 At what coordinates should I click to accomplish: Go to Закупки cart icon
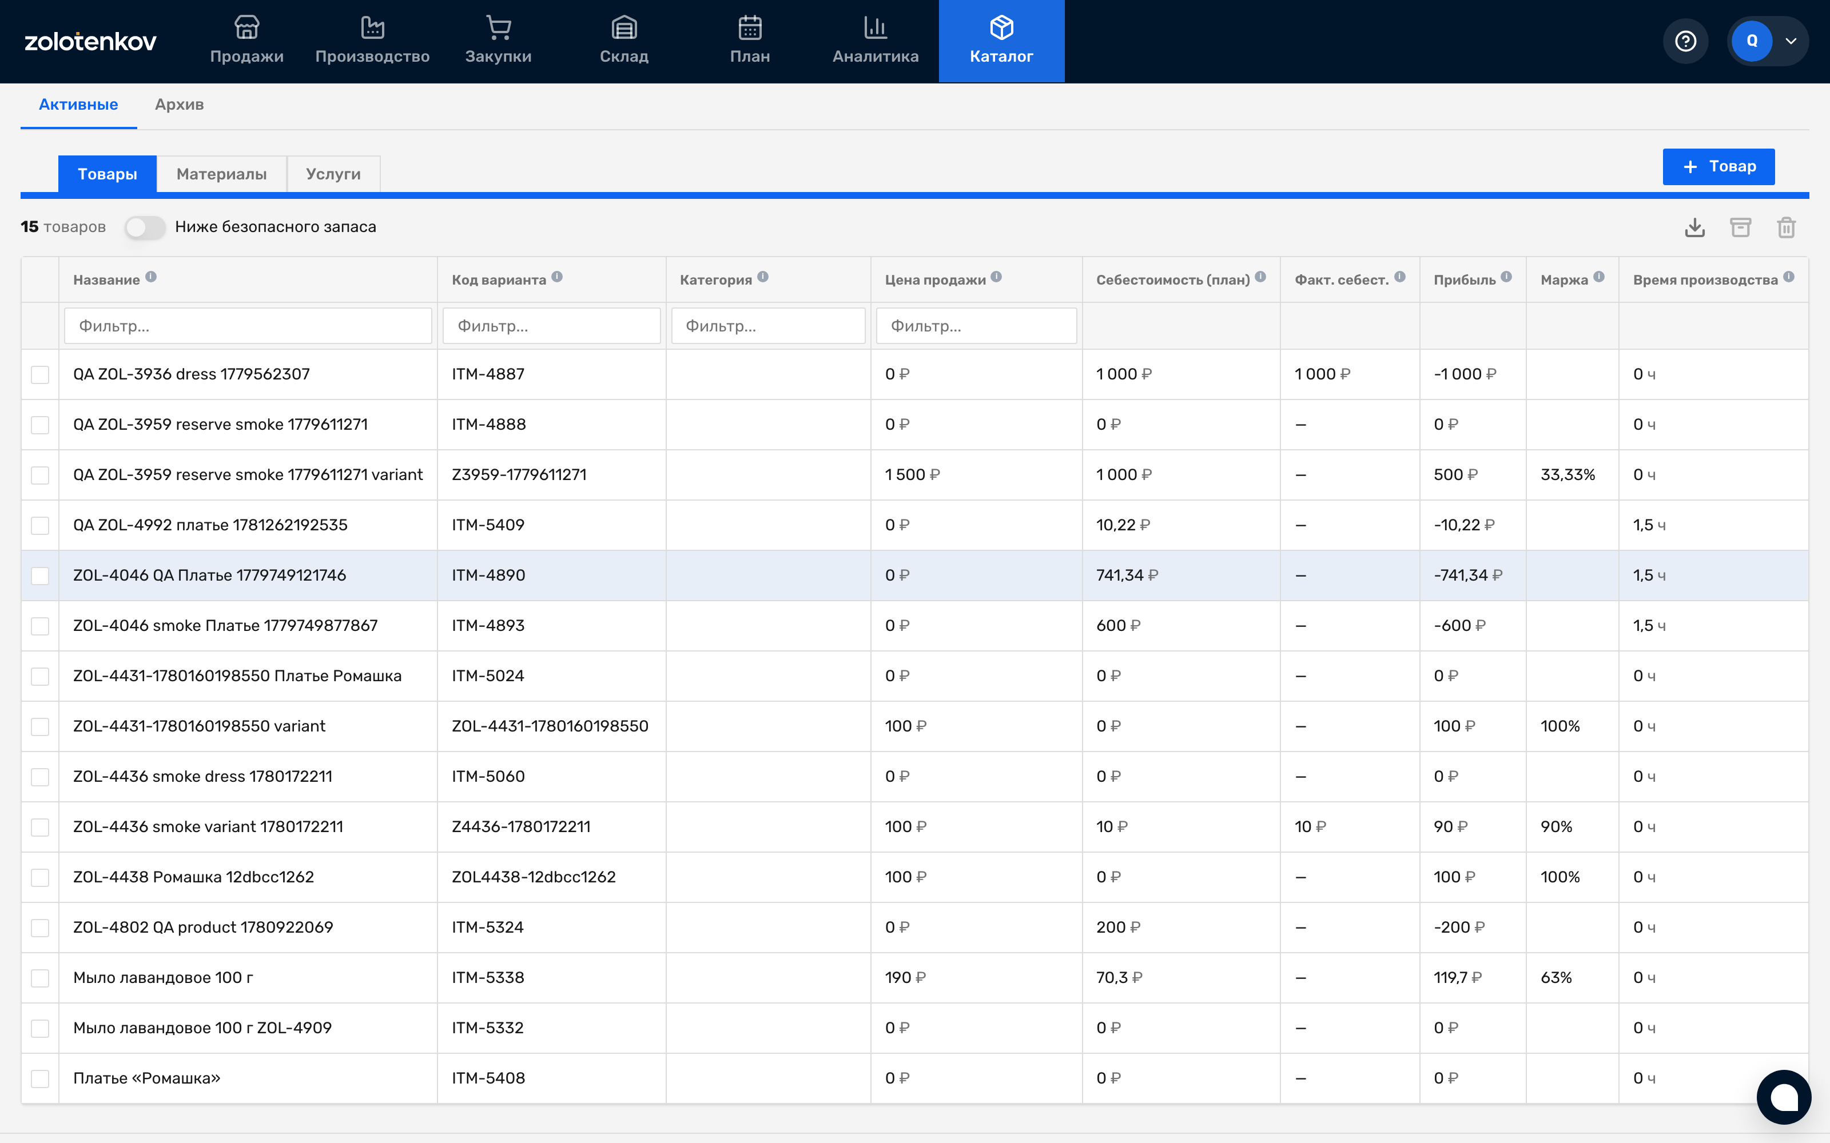(x=498, y=28)
